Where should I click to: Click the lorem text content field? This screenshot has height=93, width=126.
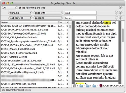click(80, 18)
